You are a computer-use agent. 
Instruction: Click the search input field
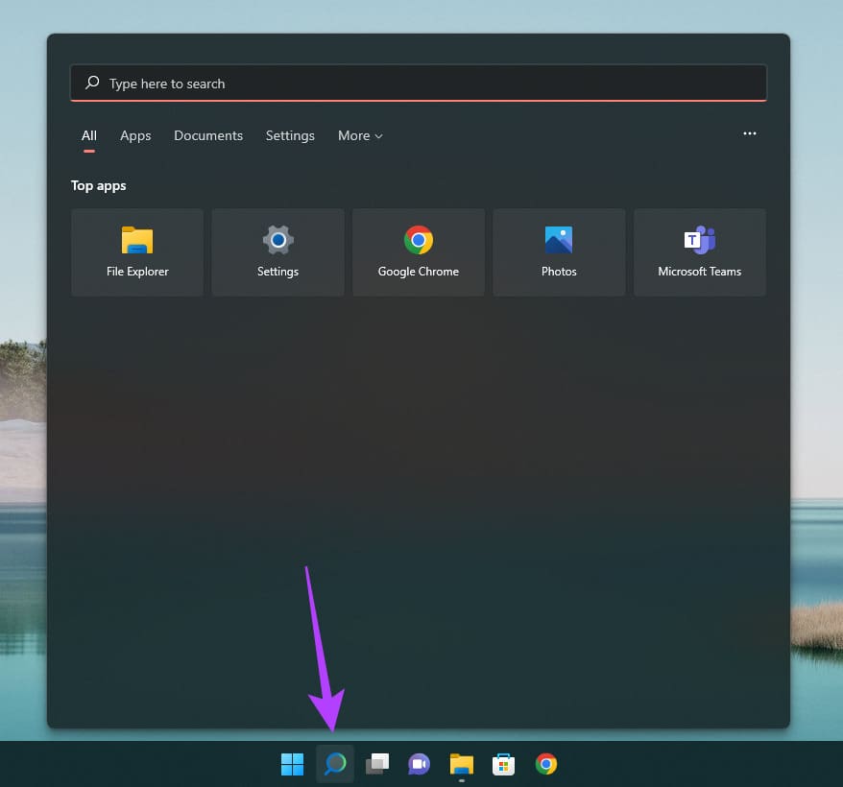[384, 83]
